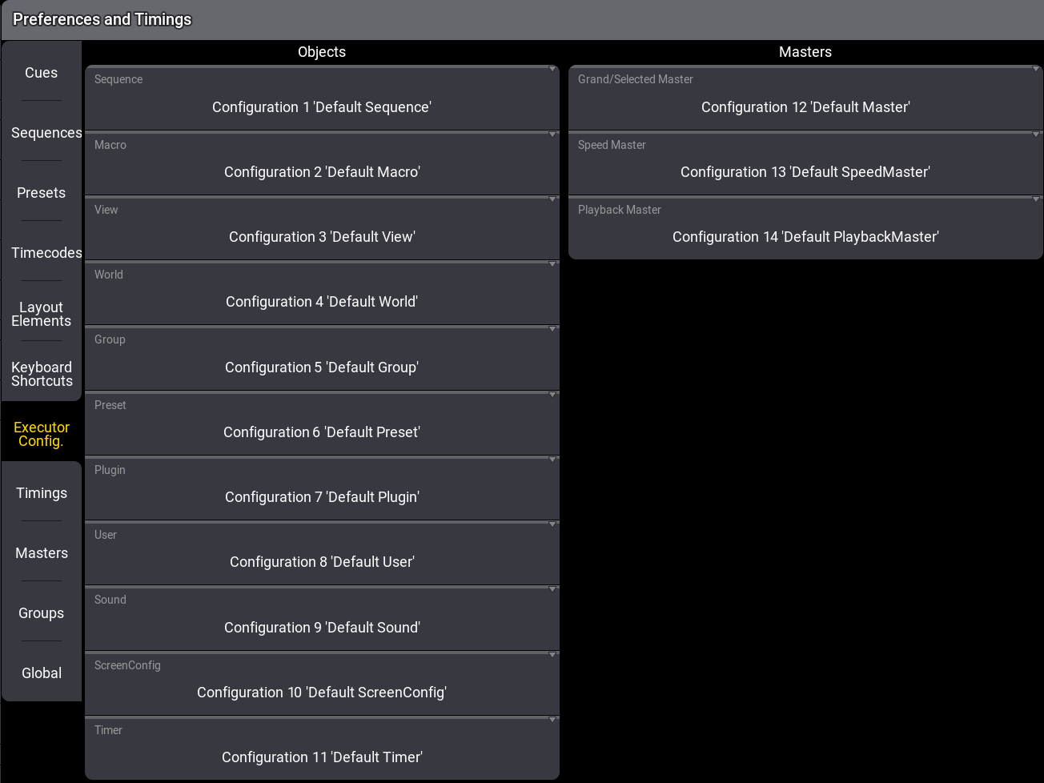This screenshot has width=1044, height=783.
Task: Expand the ScreenConfig configuration selector
Action: pyautogui.click(x=322, y=684)
